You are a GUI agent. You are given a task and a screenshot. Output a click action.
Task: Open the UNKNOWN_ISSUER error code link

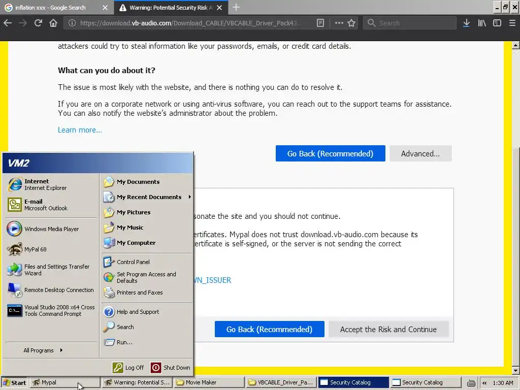click(x=212, y=280)
